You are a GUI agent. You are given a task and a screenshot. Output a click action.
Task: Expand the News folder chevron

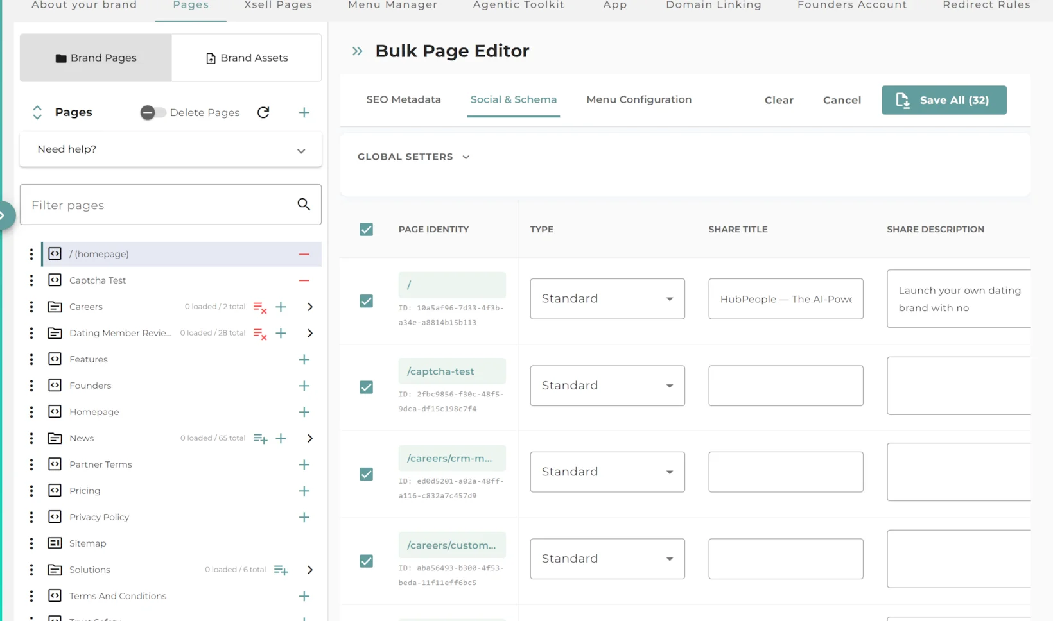[310, 438]
